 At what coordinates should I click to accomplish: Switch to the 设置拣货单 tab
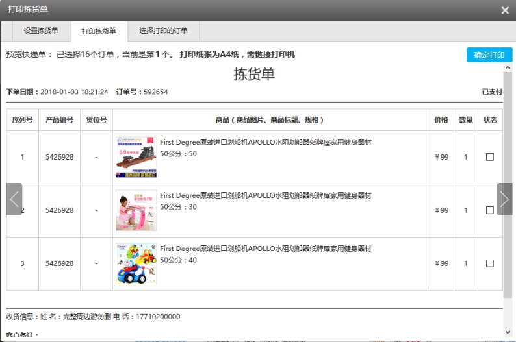point(41,31)
